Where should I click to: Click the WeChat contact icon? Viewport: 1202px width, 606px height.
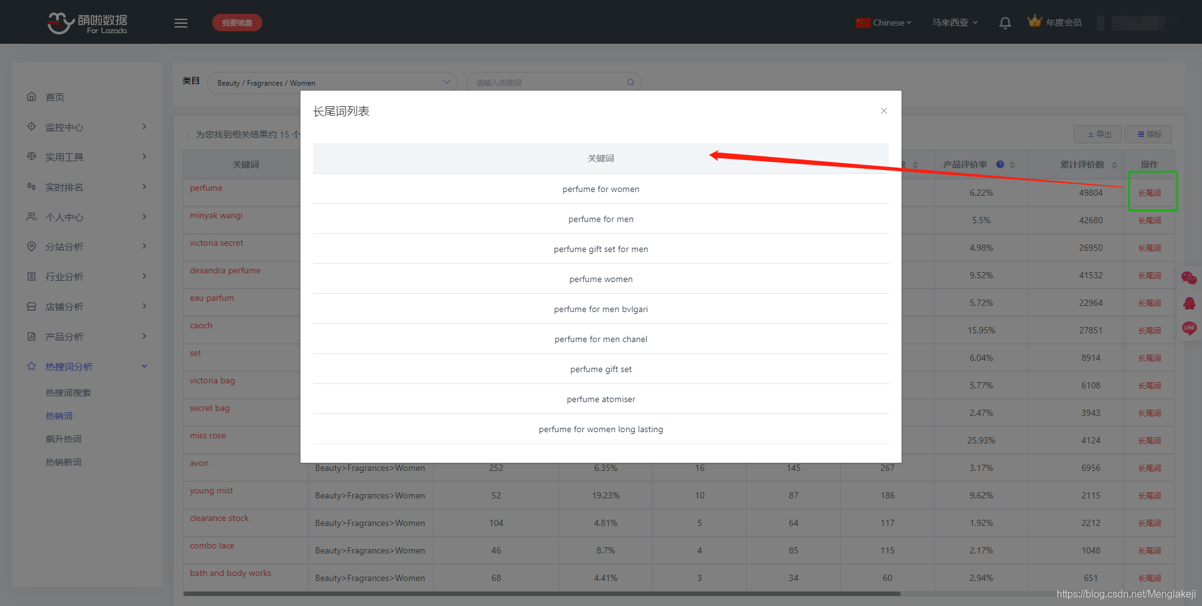(1189, 278)
